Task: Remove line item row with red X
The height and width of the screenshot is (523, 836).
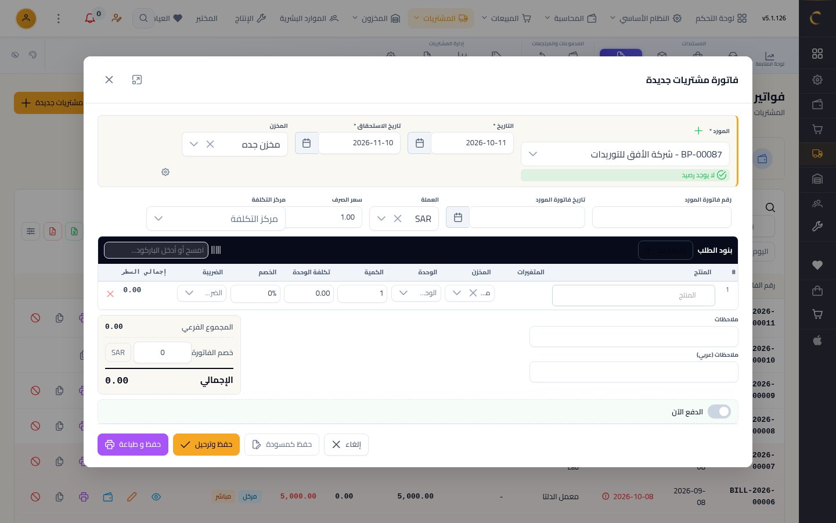Action: pyautogui.click(x=110, y=294)
